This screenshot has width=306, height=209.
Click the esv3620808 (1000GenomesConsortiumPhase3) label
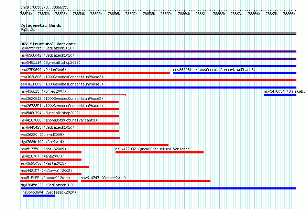pos(62,77)
